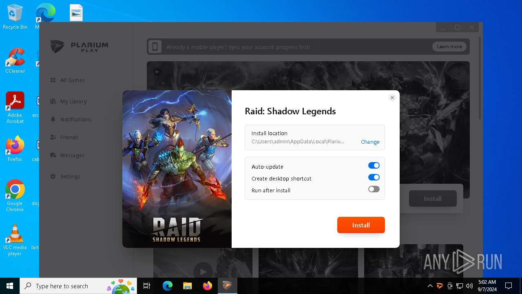Disable Create desktop shortcut switch
The height and width of the screenshot is (294, 522).
[x=374, y=177]
